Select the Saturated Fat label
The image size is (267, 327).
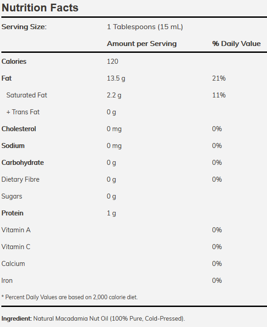(26, 95)
